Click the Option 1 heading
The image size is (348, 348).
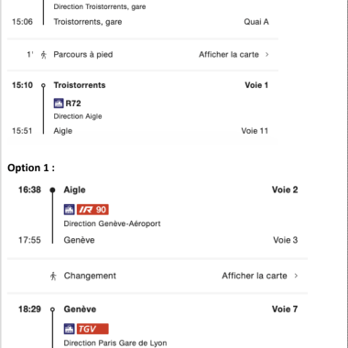pos(31,168)
